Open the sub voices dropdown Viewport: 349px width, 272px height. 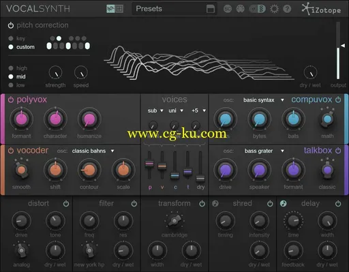click(155, 110)
